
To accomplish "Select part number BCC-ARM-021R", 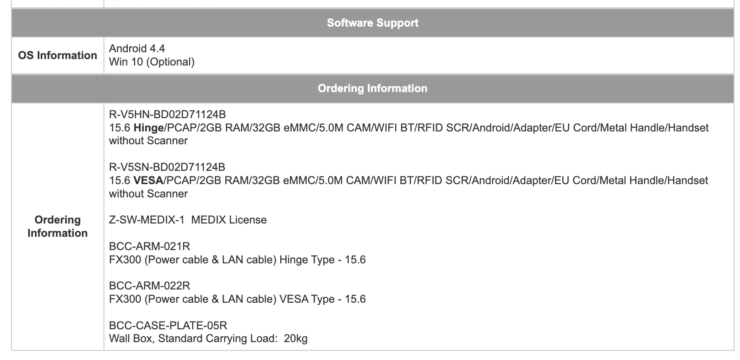I will 149,246.
